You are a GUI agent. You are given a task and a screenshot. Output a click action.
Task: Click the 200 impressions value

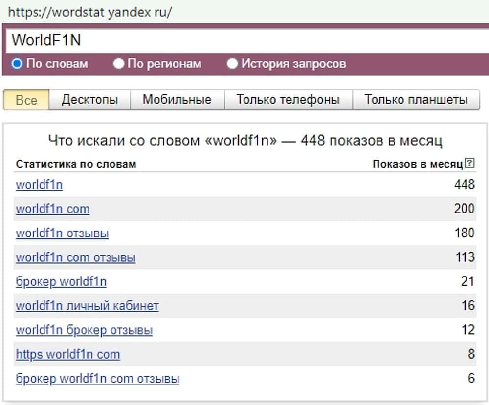pos(465,209)
